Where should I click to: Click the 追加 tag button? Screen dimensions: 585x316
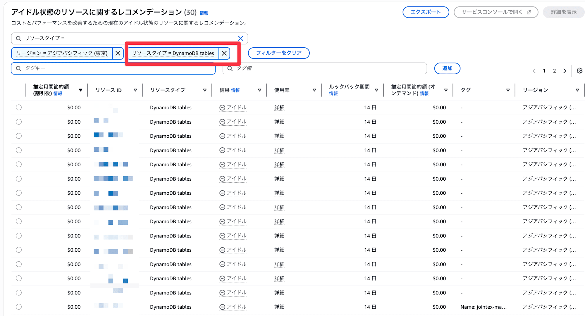(447, 68)
